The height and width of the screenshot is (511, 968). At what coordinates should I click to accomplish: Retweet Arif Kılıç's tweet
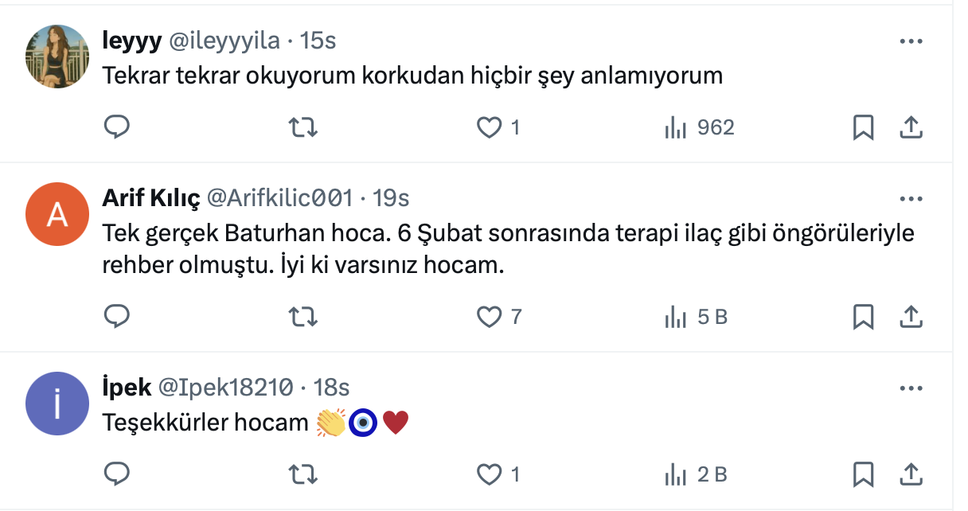tap(302, 317)
